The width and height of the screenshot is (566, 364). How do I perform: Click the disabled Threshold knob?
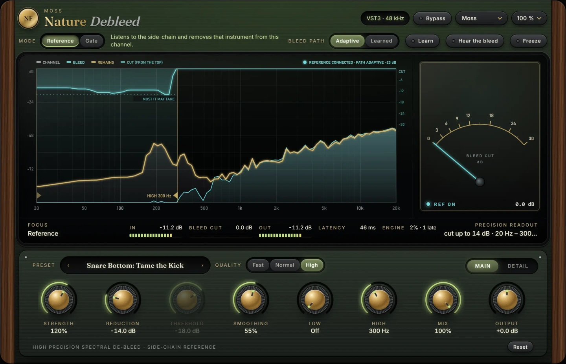187,300
